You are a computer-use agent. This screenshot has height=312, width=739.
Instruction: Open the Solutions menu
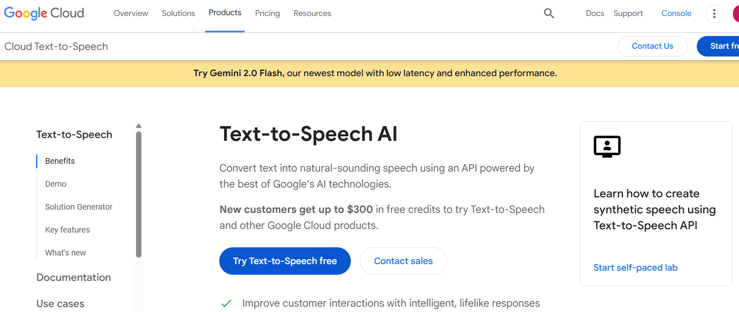pyautogui.click(x=178, y=14)
